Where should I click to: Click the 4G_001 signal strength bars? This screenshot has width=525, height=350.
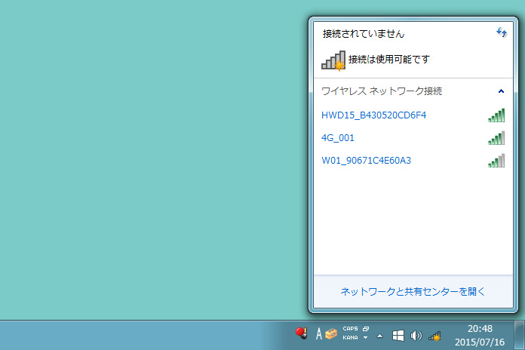pos(496,138)
